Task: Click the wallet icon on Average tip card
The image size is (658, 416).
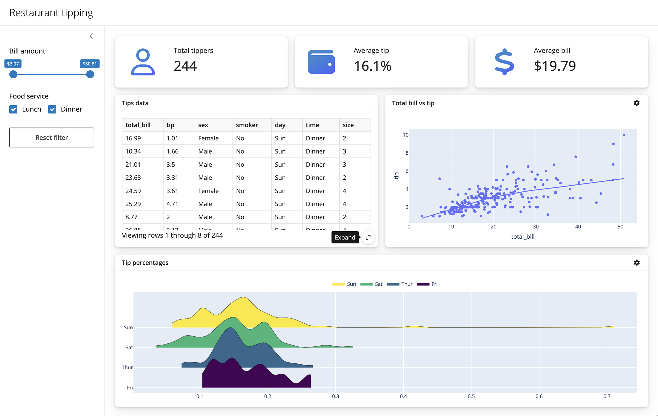Action: tap(321, 62)
